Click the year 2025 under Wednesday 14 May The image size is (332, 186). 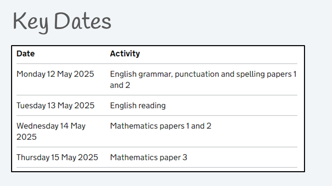point(27,137)
